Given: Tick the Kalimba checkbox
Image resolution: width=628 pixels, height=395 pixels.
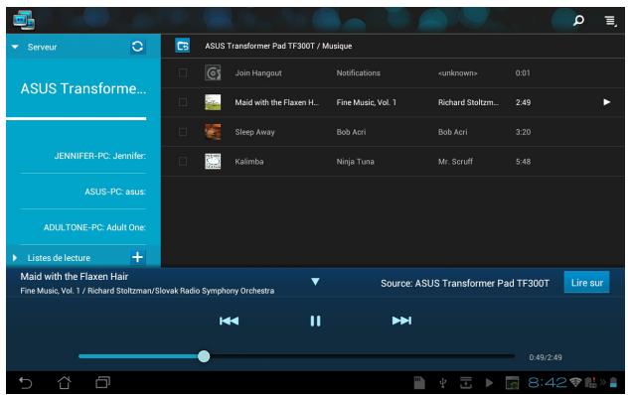Looking at the screenshot, I should pos(183,162).
